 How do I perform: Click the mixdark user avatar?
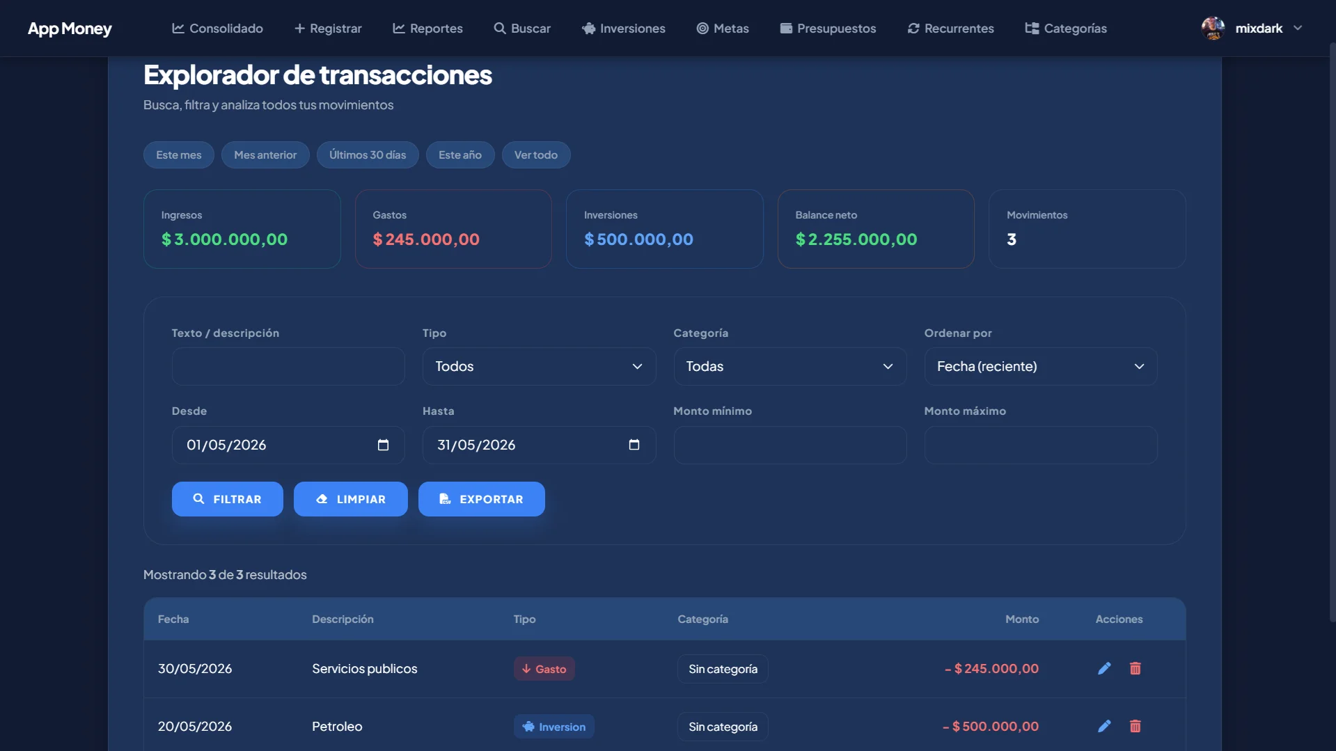[x=1213, y=29]
